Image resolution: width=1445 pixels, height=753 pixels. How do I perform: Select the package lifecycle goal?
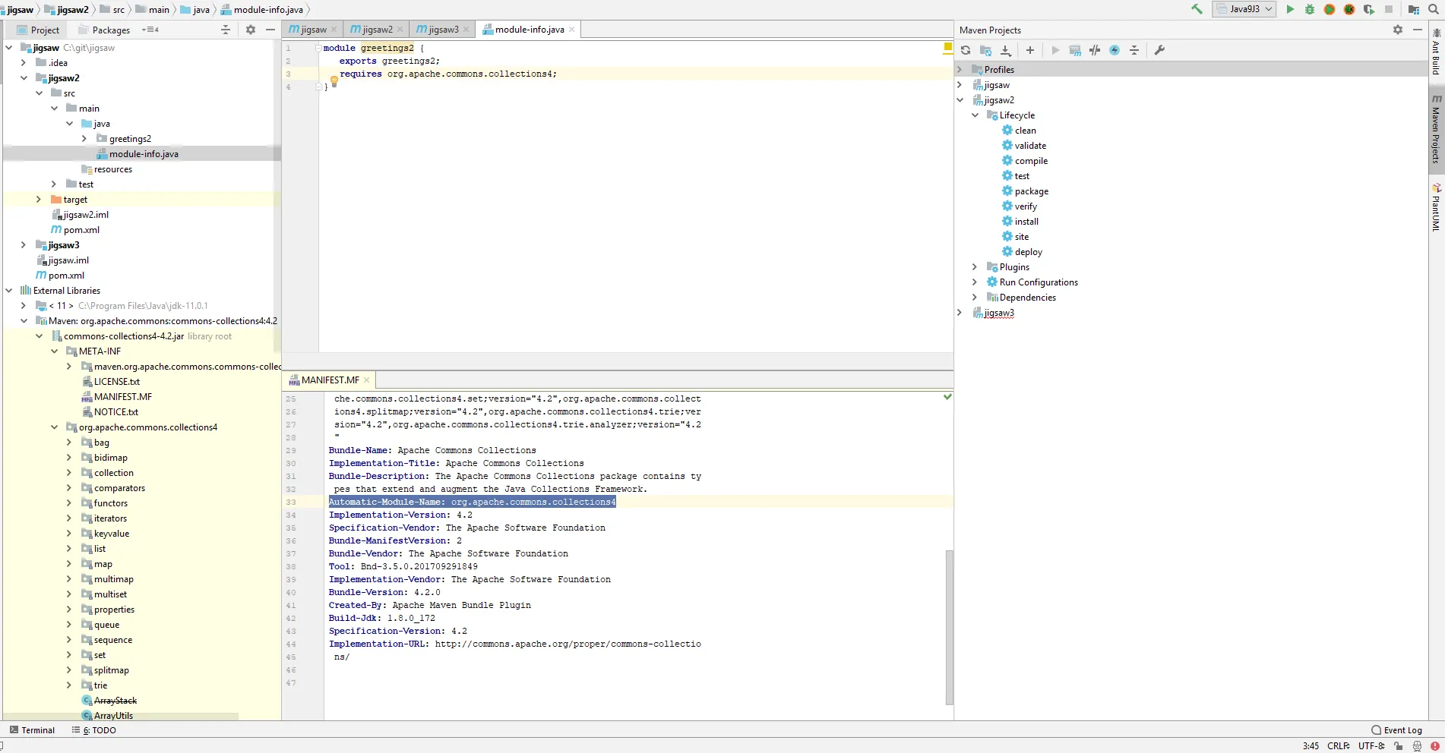1031,191
